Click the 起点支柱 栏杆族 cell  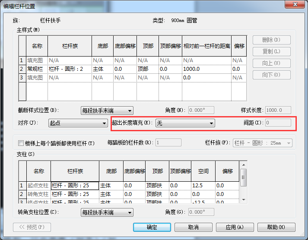(74, 186)
